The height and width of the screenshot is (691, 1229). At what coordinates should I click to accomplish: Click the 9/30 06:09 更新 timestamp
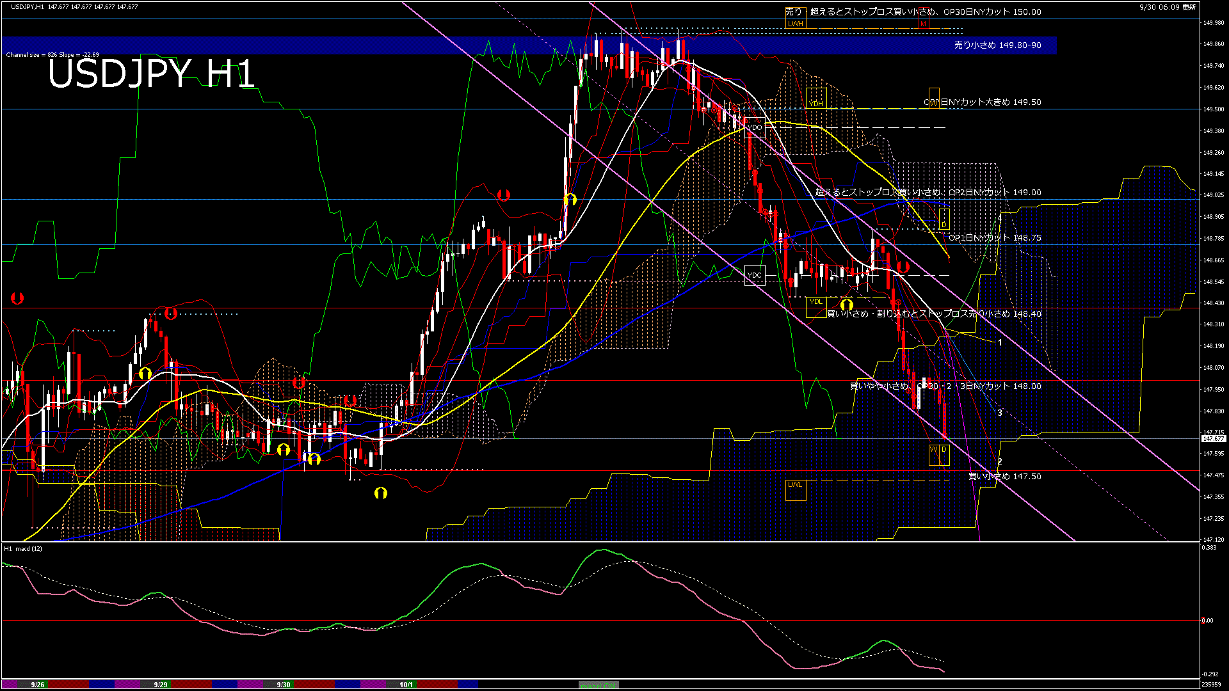(x=1168, y=7)
